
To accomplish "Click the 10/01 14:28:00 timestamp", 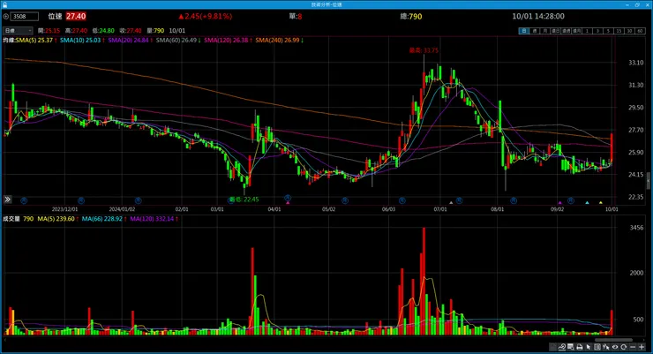I will (538, 16).
